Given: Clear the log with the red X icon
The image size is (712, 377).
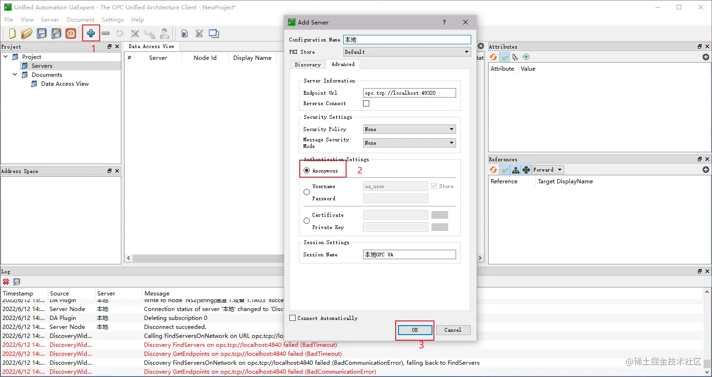Looking at the screenshot, I should (6, 282).
